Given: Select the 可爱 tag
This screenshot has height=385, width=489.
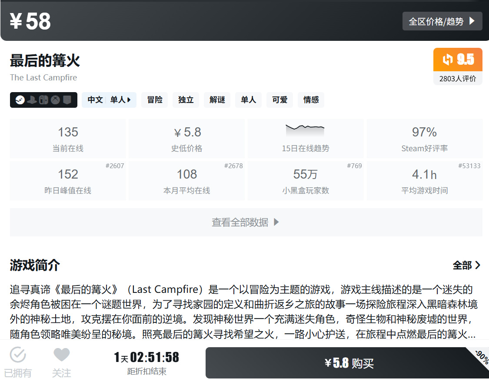Looking at the screenshot, I should coord(280,100).
